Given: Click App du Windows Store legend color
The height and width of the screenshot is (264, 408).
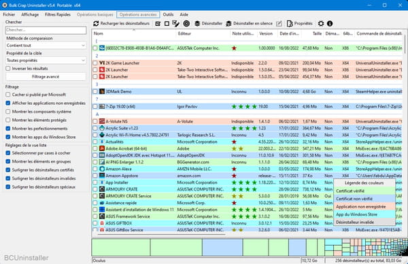Looking at the screenshot, I should coord(364,214).
